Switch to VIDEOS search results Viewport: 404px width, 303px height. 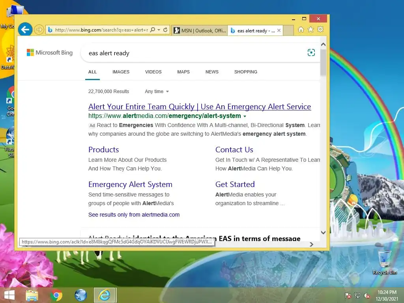(x=153, y=72)
